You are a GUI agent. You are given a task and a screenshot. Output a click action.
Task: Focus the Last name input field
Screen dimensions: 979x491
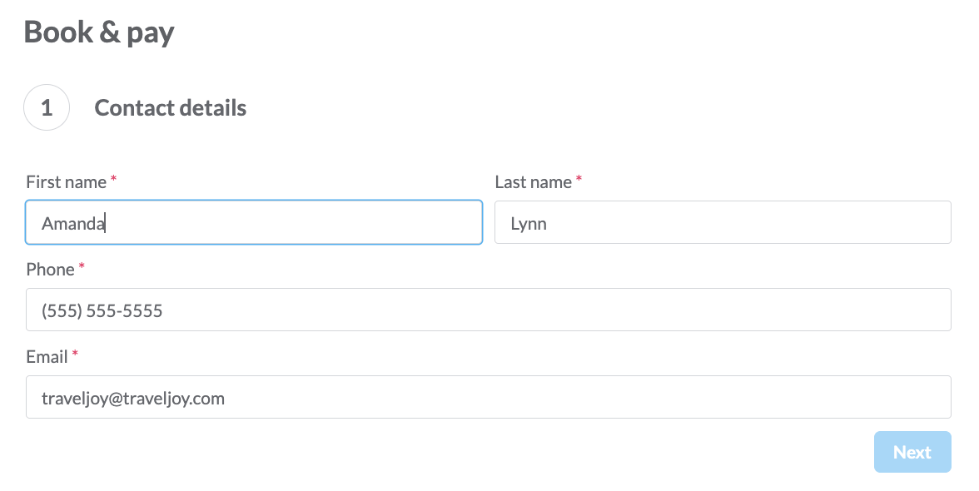(x=723, y=222)
